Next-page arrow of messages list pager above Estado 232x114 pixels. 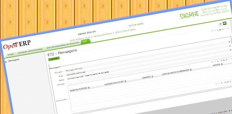click(x=229, y=59)
